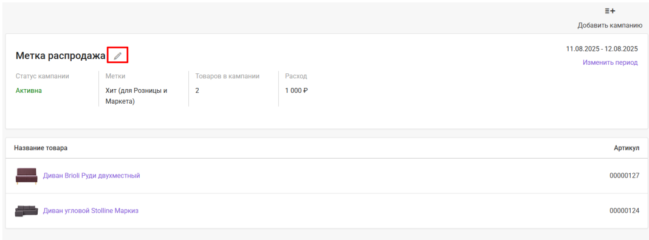Screen dimensions: 649x240
Task: Open the Изменить период link
Action: point(610,63)
